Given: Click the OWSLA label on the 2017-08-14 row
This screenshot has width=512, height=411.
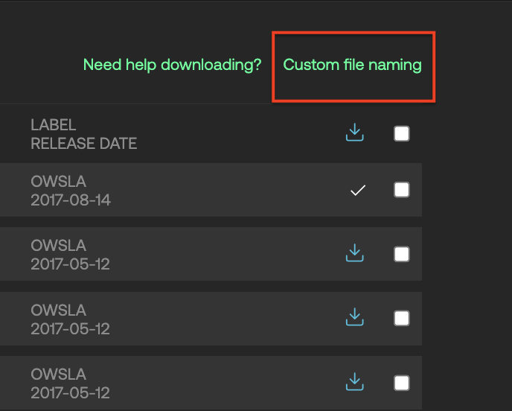Looking at the screenshot, I should [58, 181].
